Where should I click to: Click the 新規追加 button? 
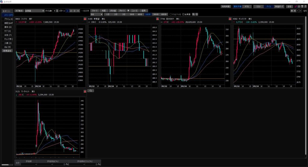[7, 51]
